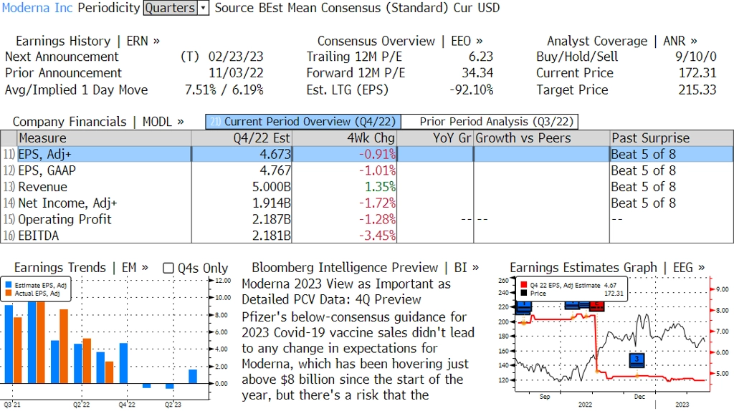Image resolution: width=734 pixels, height=411 pixels.
Task: Click the red marker box on estimates graph
Action: point(597,306)
